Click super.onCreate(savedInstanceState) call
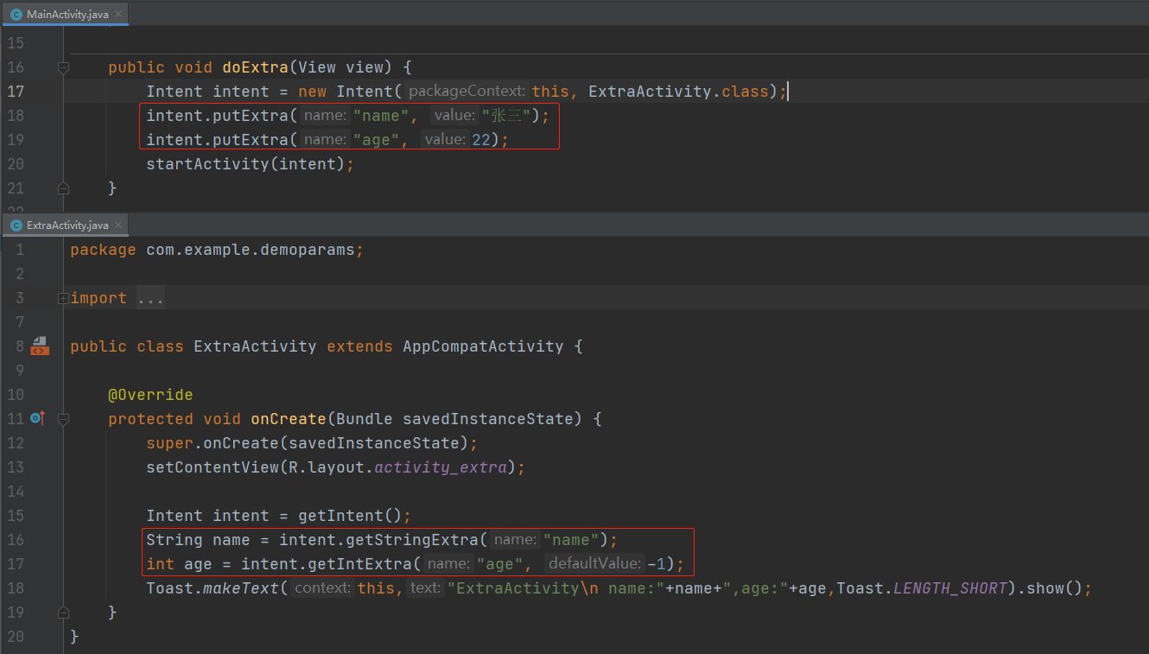 pyautogui.click(x=307, y=443)
